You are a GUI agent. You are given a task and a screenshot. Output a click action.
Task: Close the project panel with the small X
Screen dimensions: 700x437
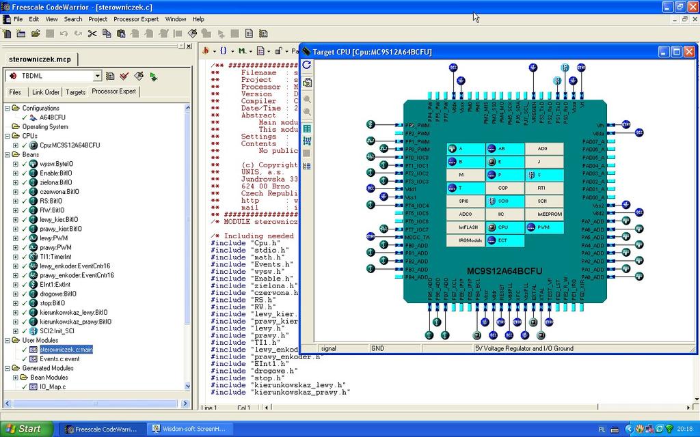189,46
